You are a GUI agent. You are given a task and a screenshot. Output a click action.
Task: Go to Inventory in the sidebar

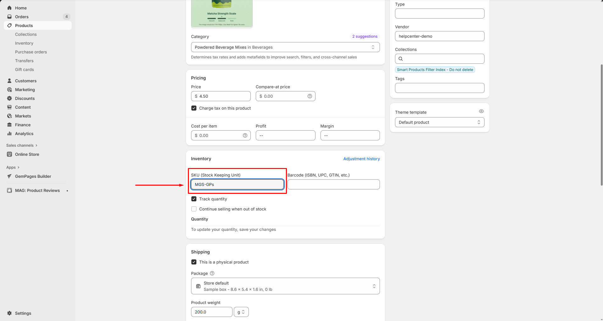[24, 43]
